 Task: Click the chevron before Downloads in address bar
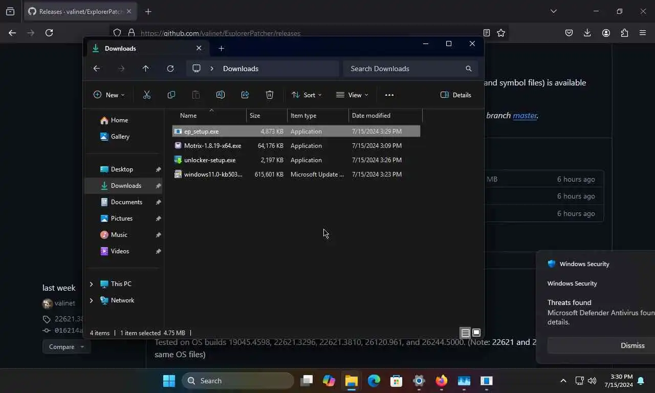pos(212,69)
